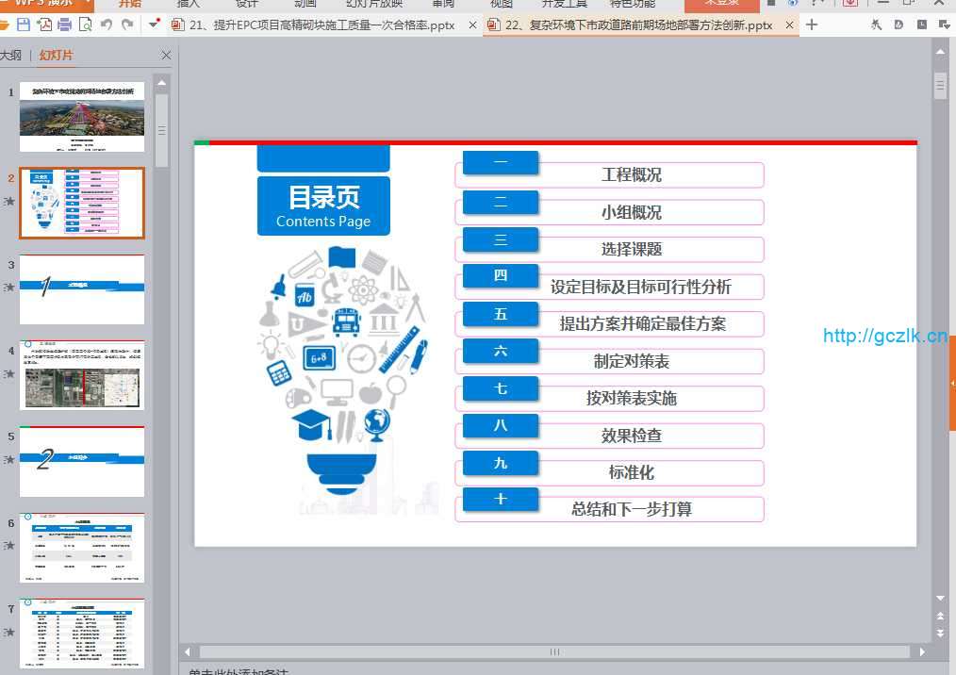Click the 工程概况 contents entry on slide
The image size is (956, 675).
(632, 175)
